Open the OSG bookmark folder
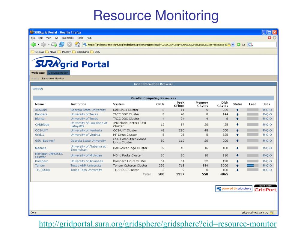This screenshot has height=230, width=307. coord(95,52)
